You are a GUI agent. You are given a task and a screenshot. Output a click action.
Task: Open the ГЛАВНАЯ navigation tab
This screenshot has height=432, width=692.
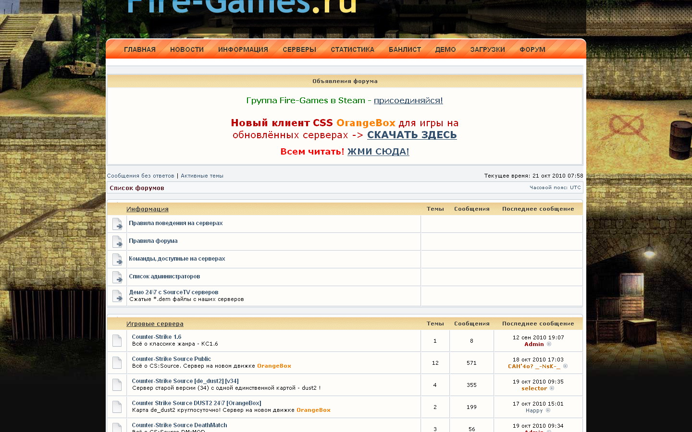[139, 49]
